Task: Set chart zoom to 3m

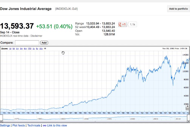Action: 21,49
